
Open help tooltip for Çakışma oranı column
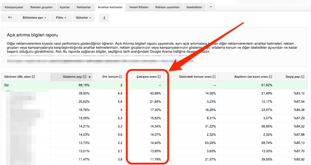[x=159, y=77]
